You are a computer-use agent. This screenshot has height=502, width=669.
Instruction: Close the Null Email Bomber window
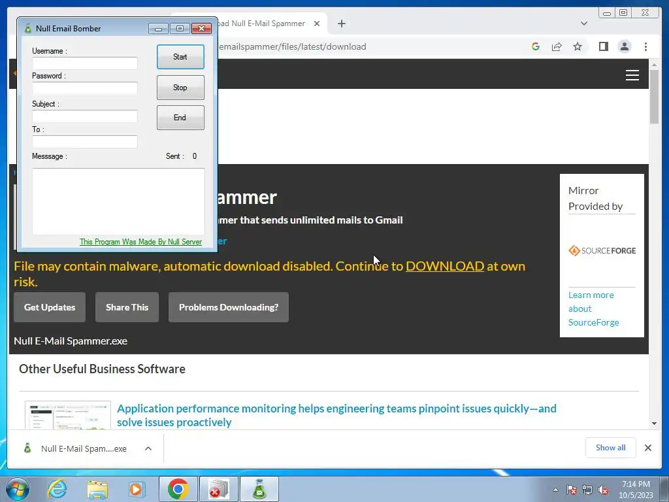coord(201,29)
